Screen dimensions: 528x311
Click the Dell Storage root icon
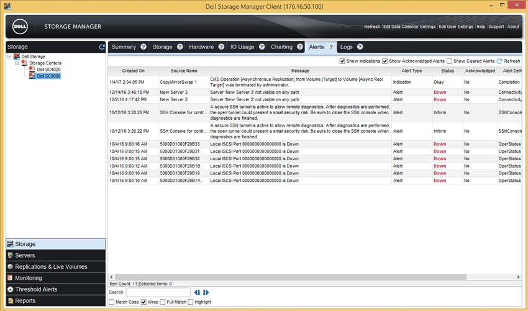(x=17, y=56)
